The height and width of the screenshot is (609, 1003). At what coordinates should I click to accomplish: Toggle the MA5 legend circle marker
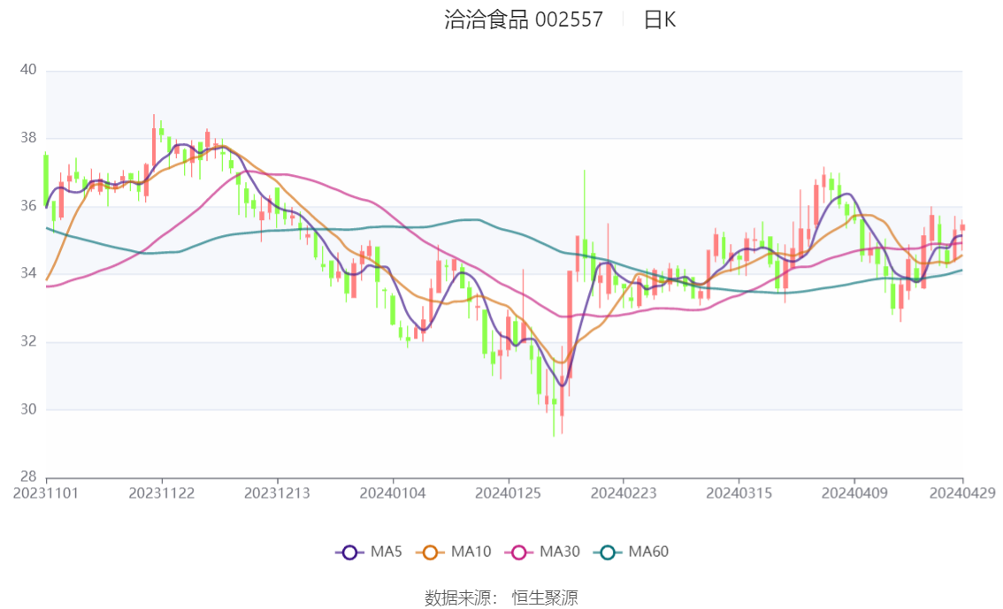click(x=349, y=552)
